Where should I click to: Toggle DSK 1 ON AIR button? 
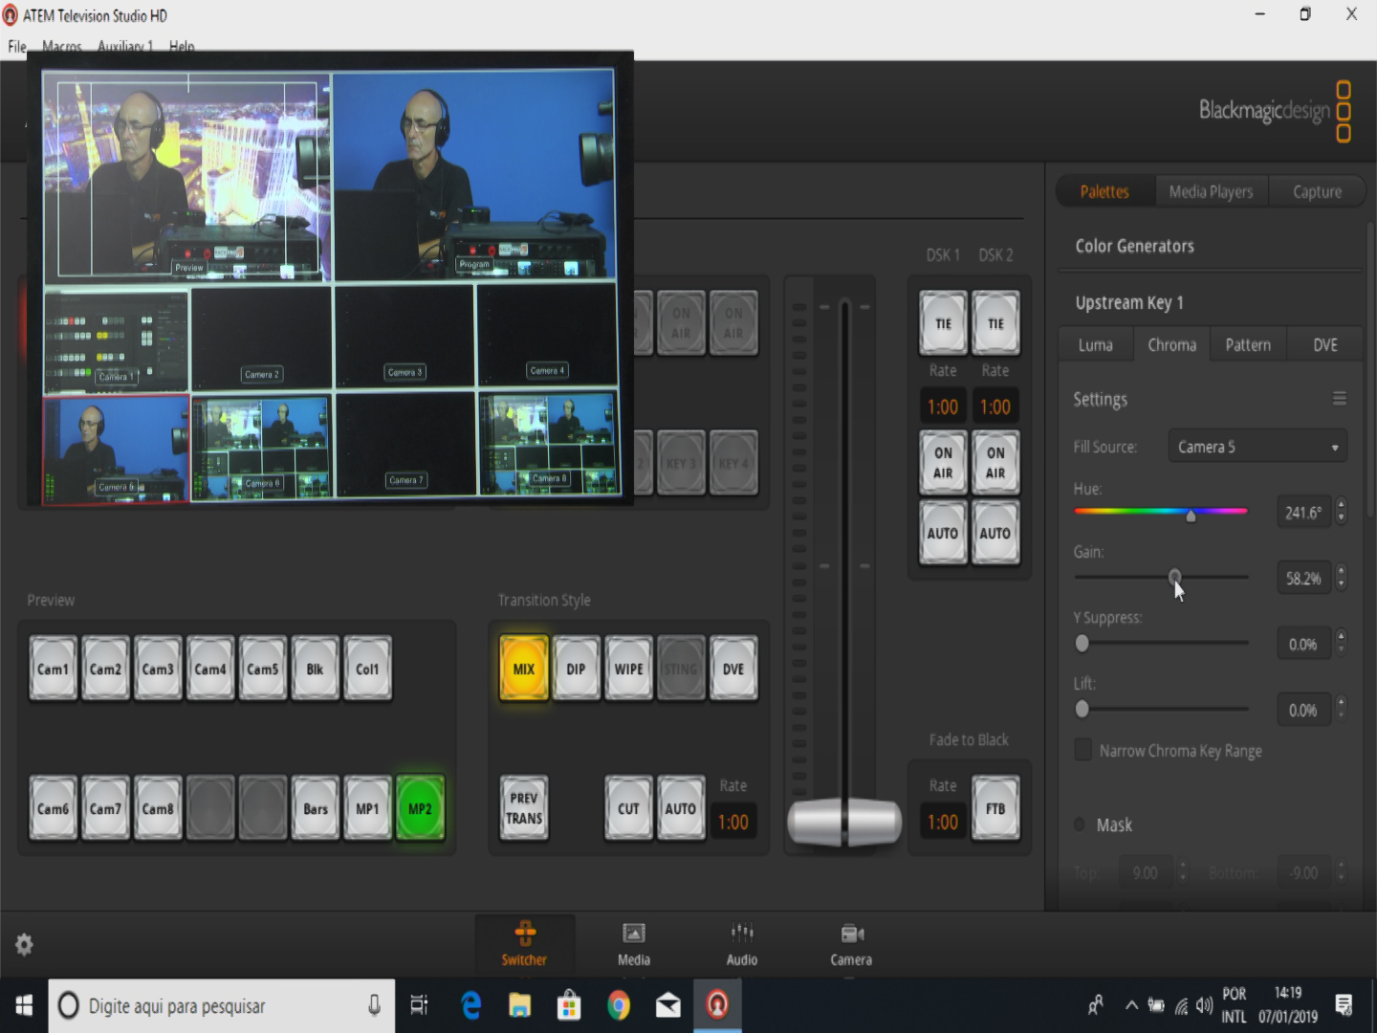click(x=943, y=462)
